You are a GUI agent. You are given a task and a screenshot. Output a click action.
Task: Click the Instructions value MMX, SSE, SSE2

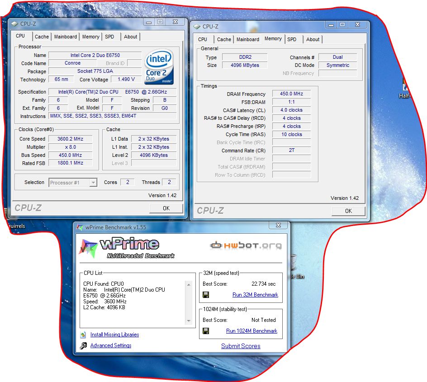113,116
